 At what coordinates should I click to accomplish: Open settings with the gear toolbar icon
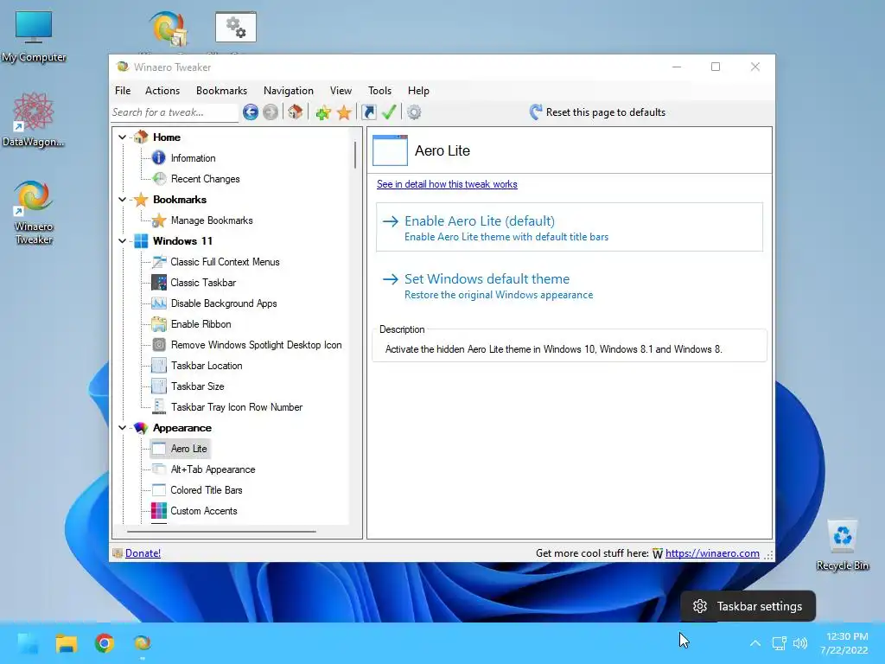(x=414, y=112)
